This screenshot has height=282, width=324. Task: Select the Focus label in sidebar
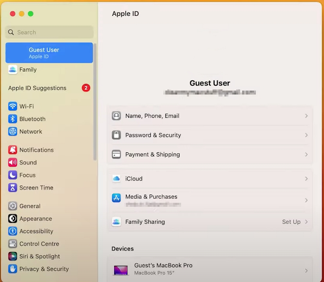click(x=28, y=175)
